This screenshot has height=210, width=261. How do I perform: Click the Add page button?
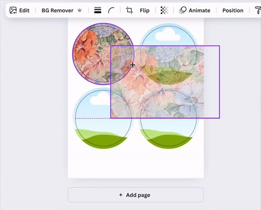tap(136, 195)
